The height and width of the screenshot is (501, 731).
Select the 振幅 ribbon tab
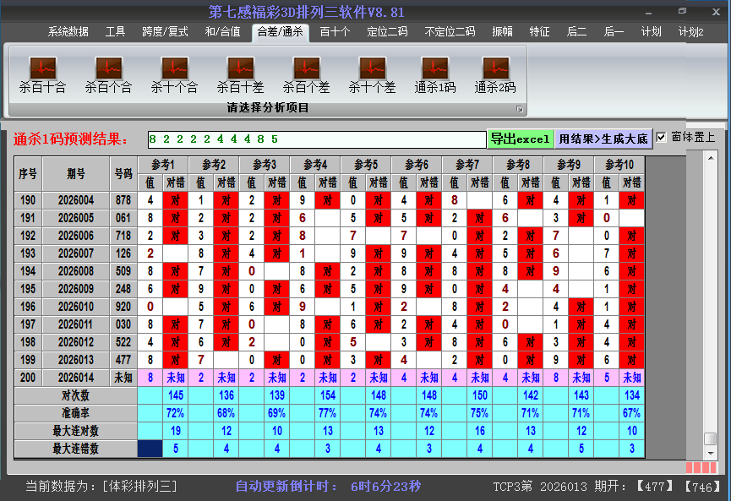(x=502, y=32)
